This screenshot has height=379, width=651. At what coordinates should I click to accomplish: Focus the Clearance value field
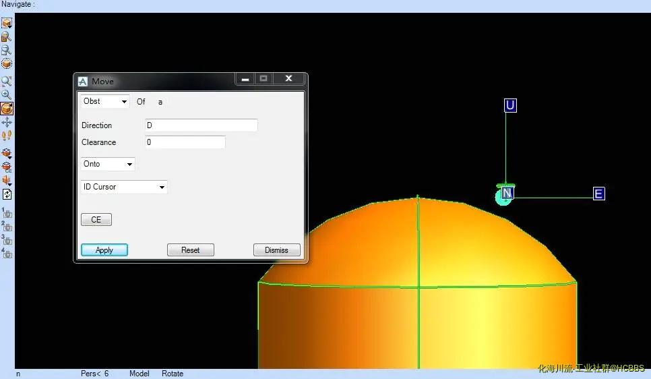[185, 142]
